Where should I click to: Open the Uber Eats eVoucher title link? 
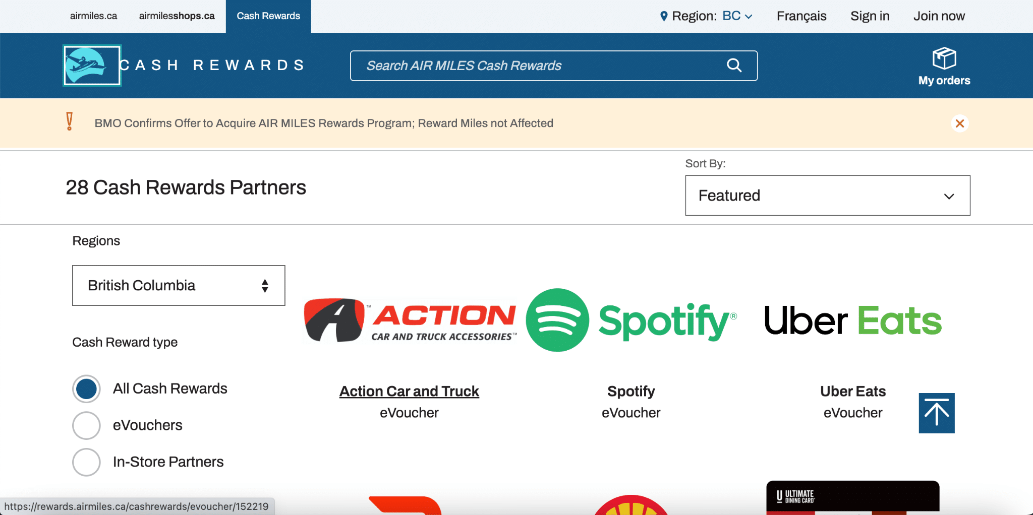[x=853, y=391]
